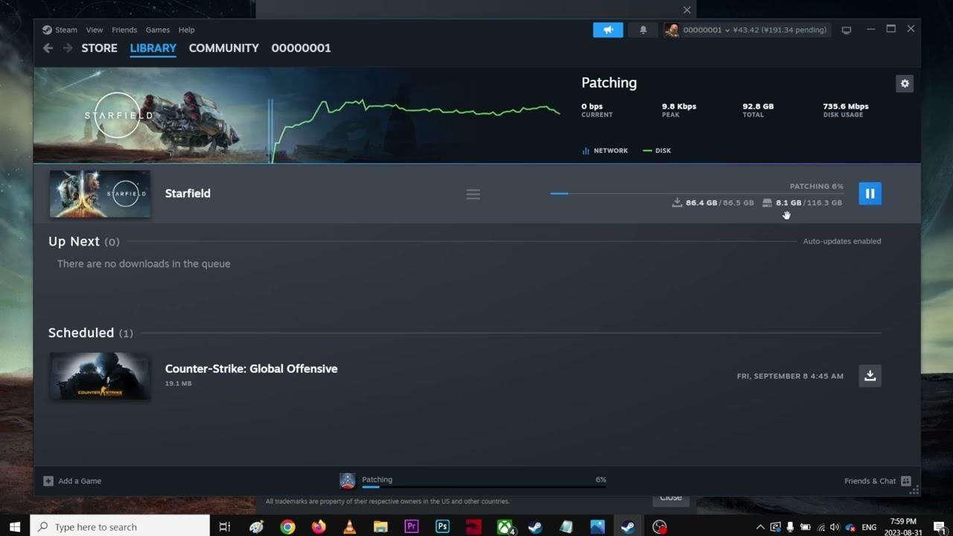Click the Starfield reorder handle
Image resolution: width=953 pixels, height=536 pixels.
click(473, 194)
